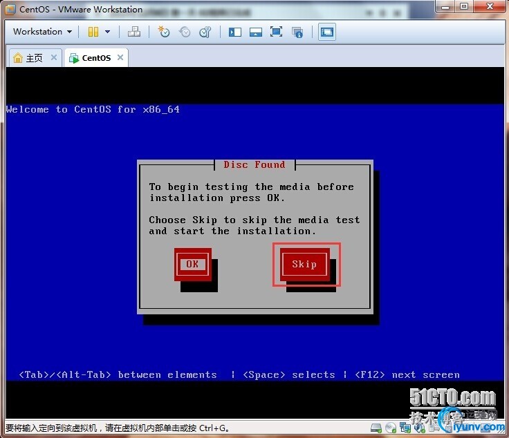Click the network adapter status icon
The height and width of the screenshot is (438, 509).
tap(405, 428)
